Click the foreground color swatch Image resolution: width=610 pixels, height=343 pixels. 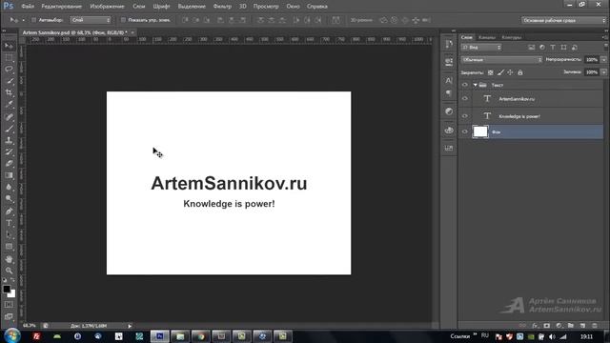(7, 289)
